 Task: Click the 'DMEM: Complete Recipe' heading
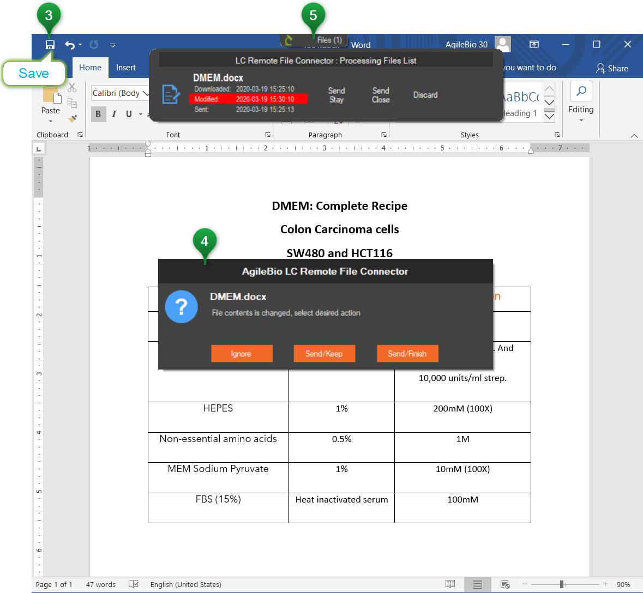pyautogui.click(x=340, y=205)
